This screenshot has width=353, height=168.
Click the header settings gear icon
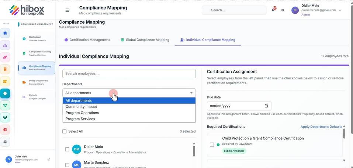pyautogui.click(x=283, y=10)
